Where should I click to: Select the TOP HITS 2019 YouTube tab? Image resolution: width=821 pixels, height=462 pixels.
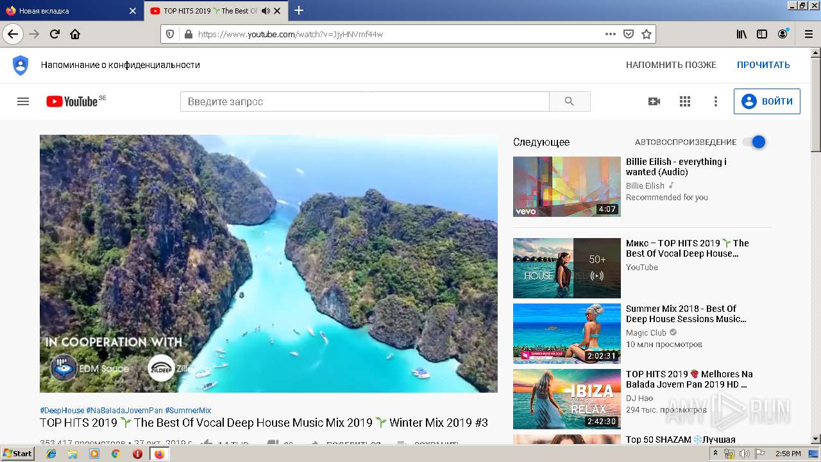pyautogui.click(x=216, y=11)
